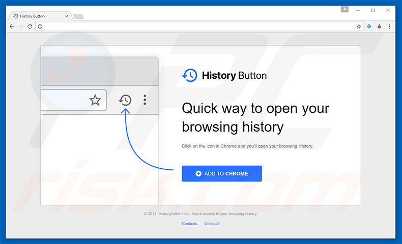Click the star icon in the illustration
402x244 pixels.
[x=95, y=100]
